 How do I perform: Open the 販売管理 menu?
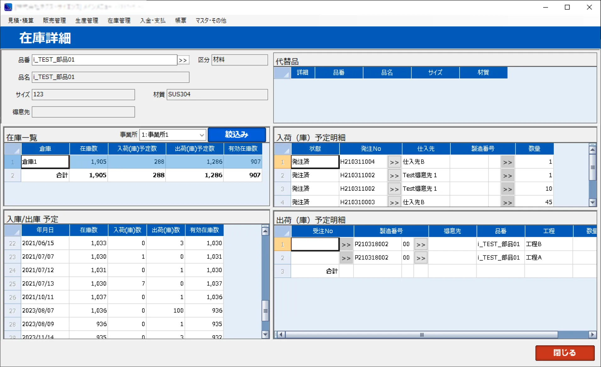point(54,20)
